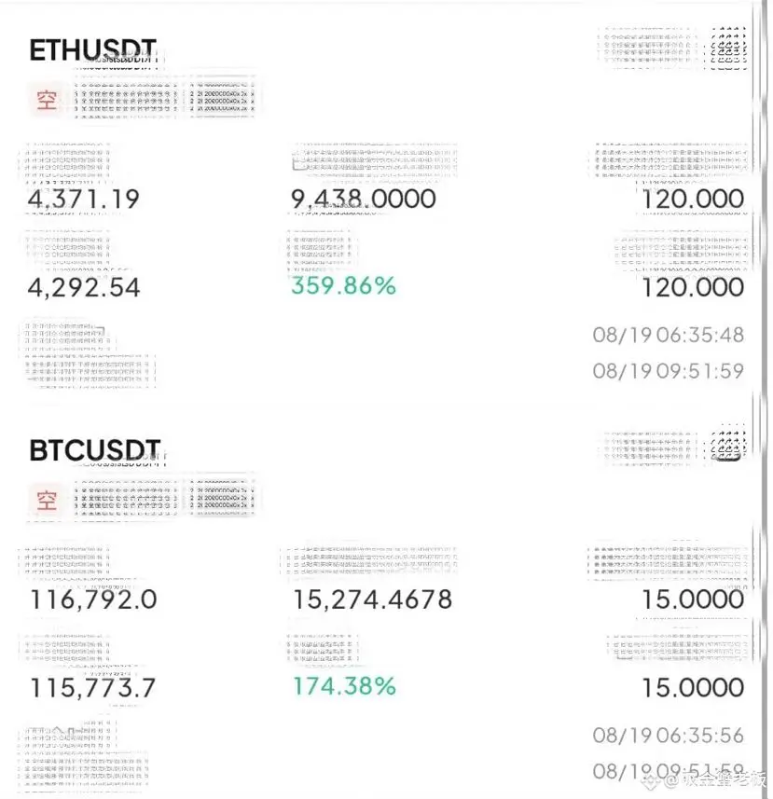773x799 pixels.
Task: Click the ETH open price 4,371.19
Action: pos(84,199)
